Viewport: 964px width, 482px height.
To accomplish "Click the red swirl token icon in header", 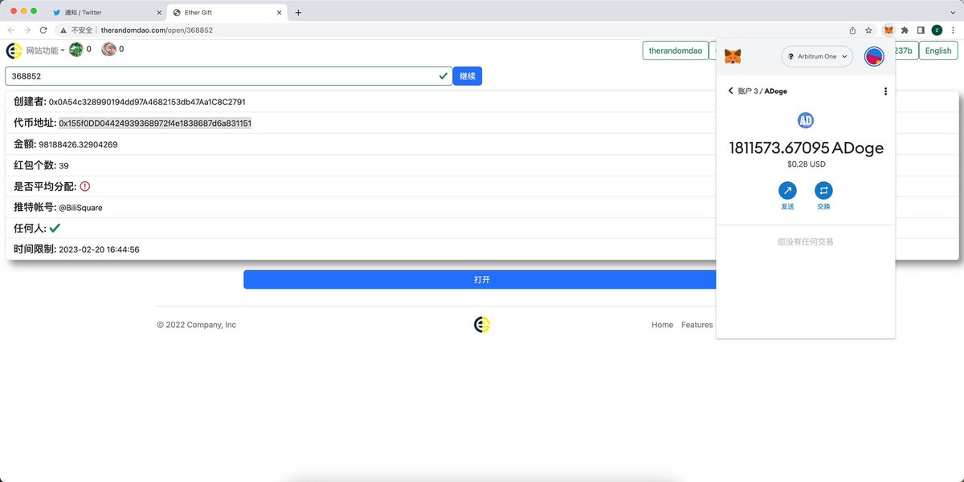I will tap(108, 50).
